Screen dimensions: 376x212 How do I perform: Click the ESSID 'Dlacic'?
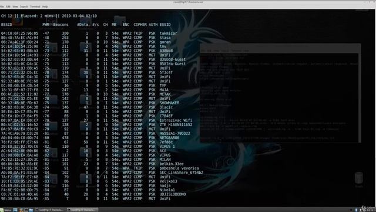click(166, 107)
